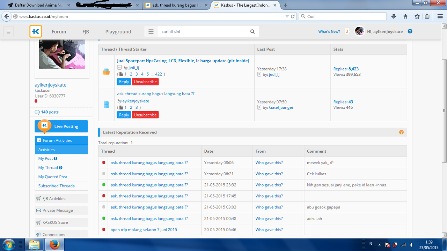Screen dimensions: 447x251
Task: Open Firefox downloads arrow icon
Action: pyautogui.click(x=394, y=16)
